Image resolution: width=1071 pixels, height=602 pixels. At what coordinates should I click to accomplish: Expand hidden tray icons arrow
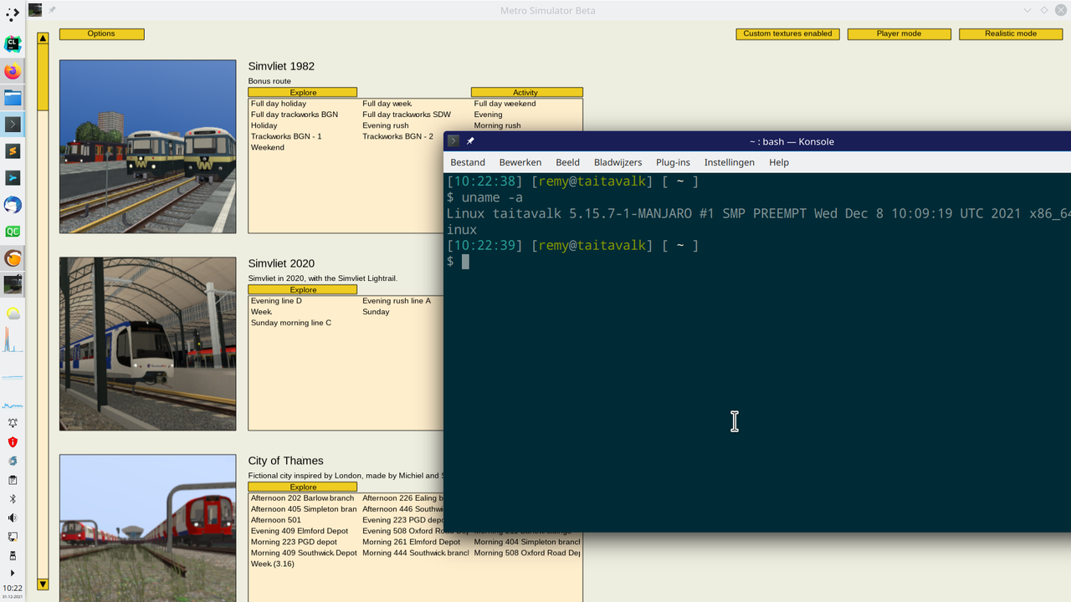click(13, 574)
